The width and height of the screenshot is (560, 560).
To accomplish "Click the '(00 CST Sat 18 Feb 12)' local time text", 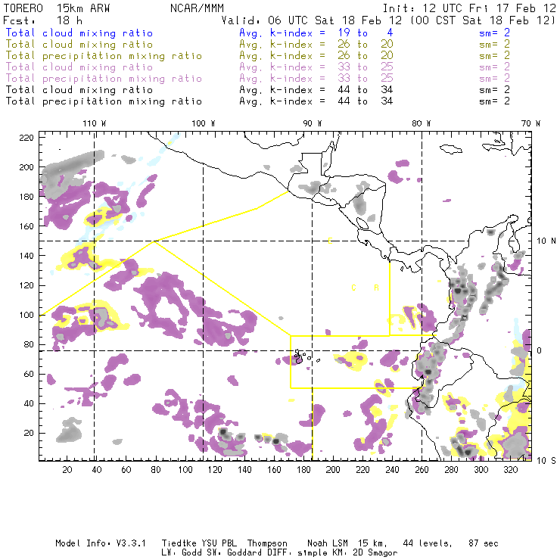I will tap(483, 20).
